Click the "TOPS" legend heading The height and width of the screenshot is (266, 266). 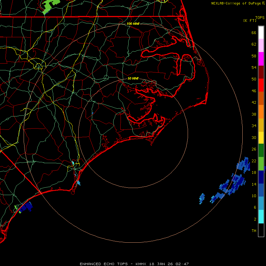coord(260,18)
